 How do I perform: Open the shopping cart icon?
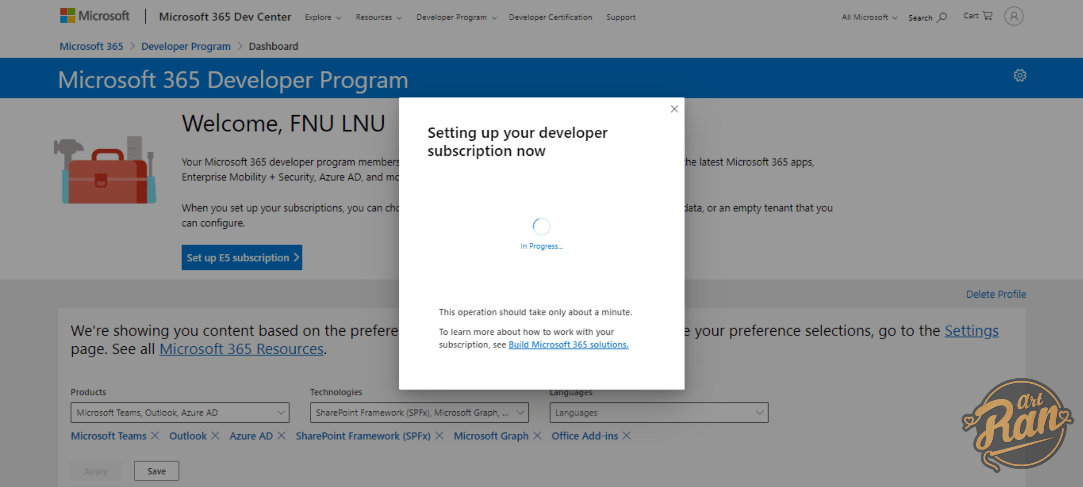(988, 16)
